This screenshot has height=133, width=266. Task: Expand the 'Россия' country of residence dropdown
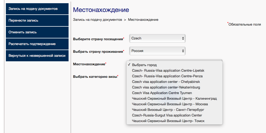[155, 51]
